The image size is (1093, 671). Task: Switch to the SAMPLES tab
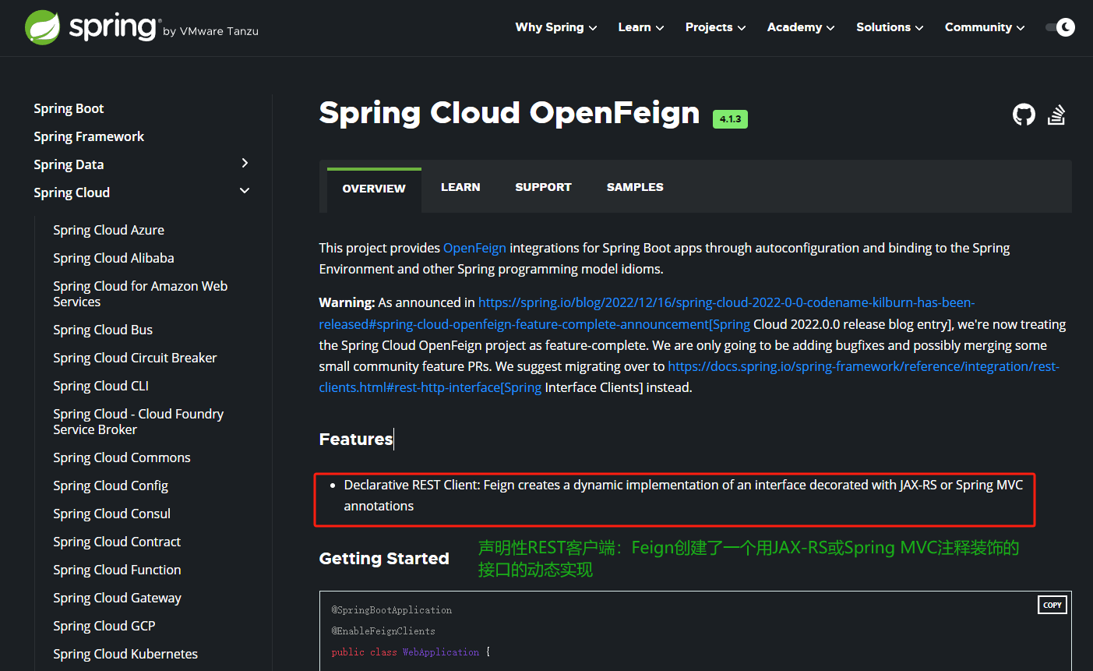coord(635,187)
